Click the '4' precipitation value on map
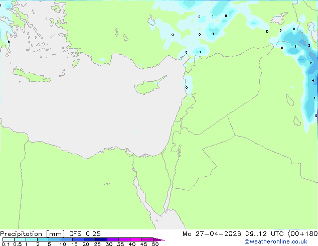Viewport: 318px width, 246px height. coord(313,81)
